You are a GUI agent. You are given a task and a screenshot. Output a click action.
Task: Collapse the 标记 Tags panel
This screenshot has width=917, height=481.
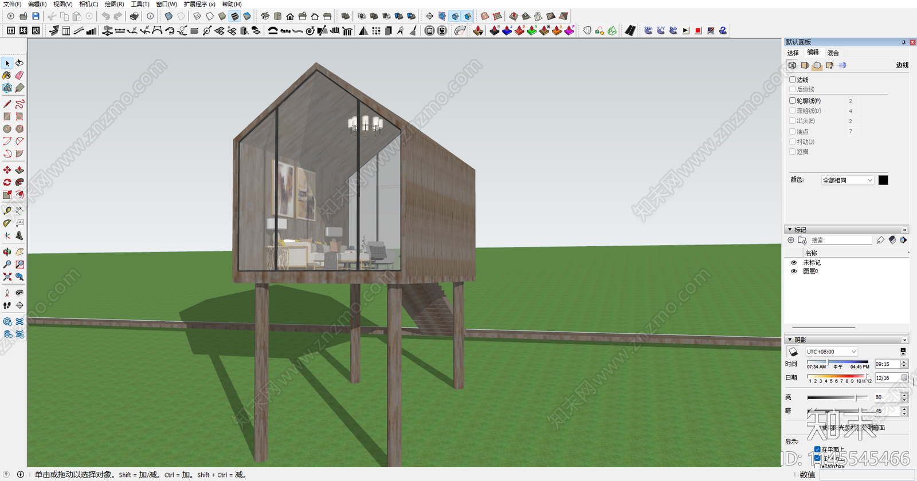point(790,230)
